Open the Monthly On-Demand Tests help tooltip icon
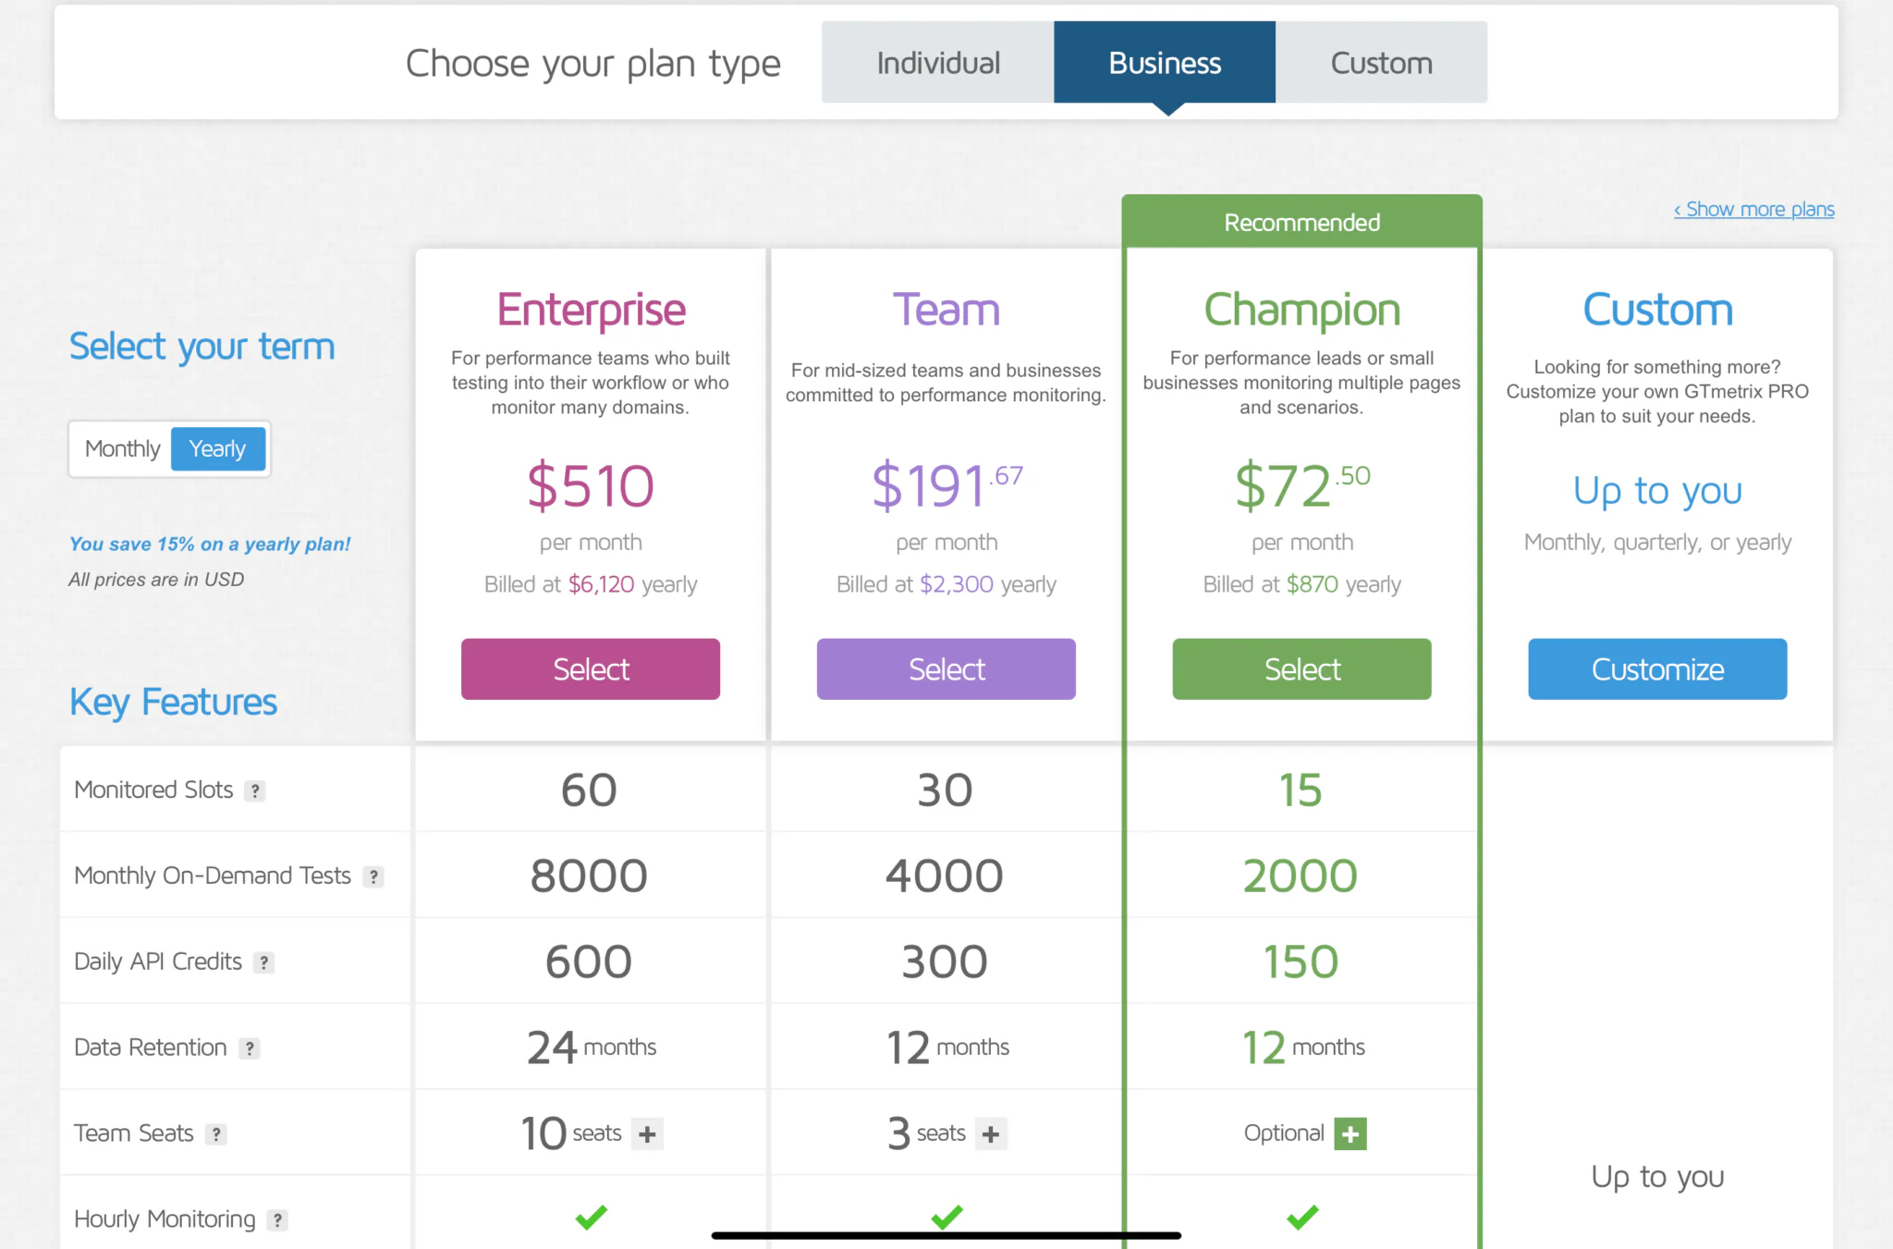Image resolution: width=1893 pixels, height=1249 pixels. 373,876
